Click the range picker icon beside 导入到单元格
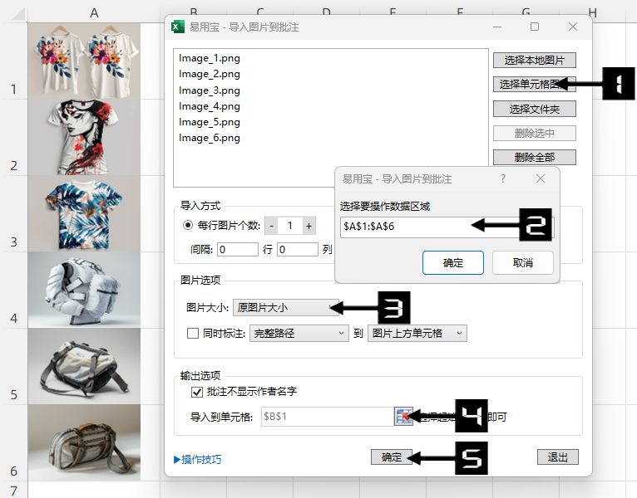The image size is (637, 498). coord(403,417)
